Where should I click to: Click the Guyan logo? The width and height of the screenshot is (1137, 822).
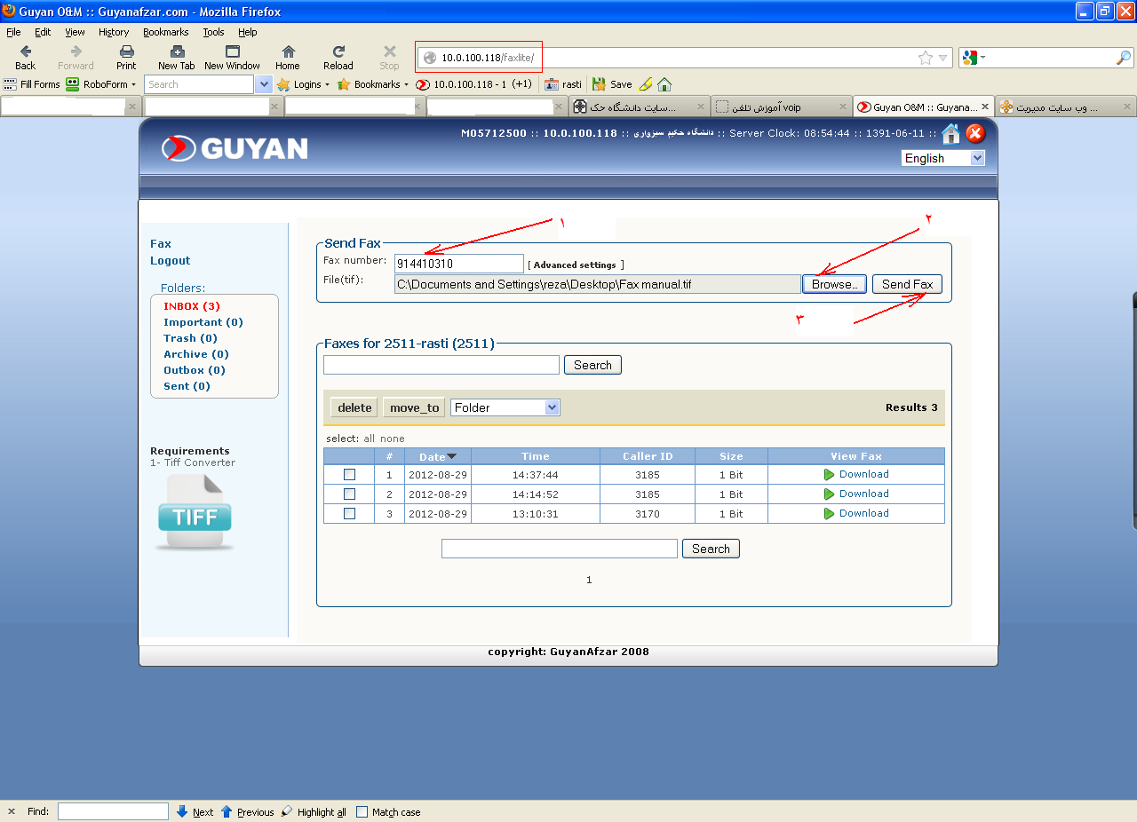pyautogui.click(x=235, y=148)
